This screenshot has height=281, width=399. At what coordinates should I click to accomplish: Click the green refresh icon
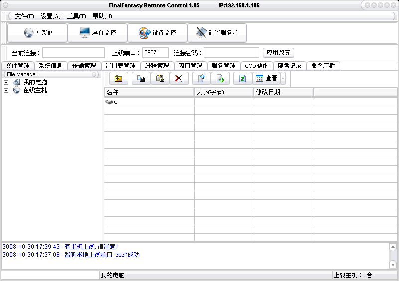pos(242,78)
